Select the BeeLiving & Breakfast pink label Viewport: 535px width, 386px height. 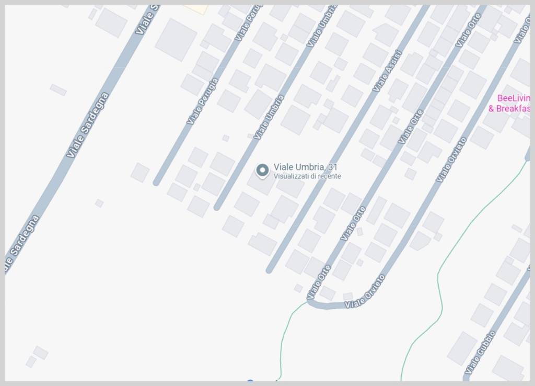pyautogui.click(x=509, y=103)
